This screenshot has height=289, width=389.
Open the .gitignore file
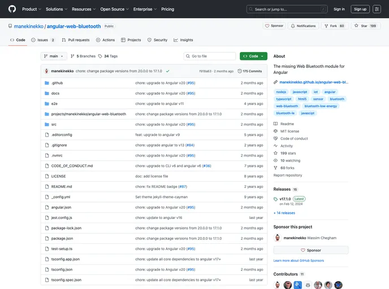point(59,146)
